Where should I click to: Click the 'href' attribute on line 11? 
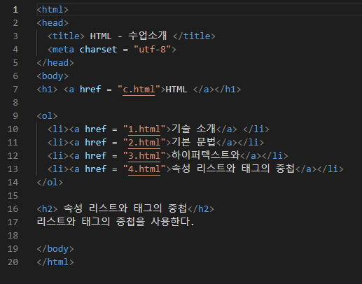96,143
